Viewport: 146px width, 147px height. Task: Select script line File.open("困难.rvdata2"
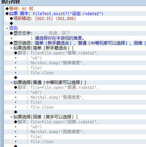point(75,122)
